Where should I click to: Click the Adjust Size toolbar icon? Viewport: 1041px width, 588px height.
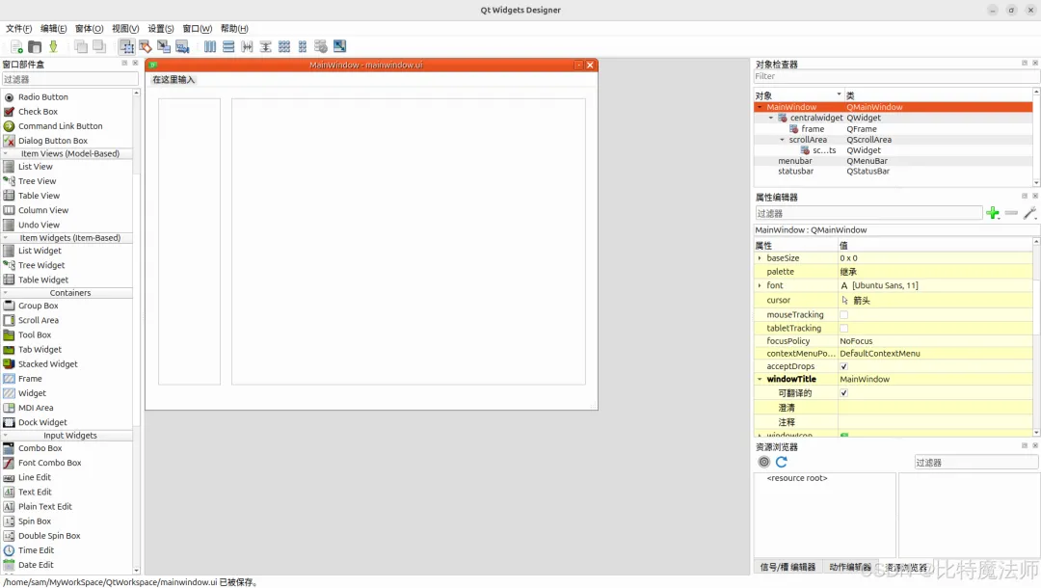[x=339, y=46]
